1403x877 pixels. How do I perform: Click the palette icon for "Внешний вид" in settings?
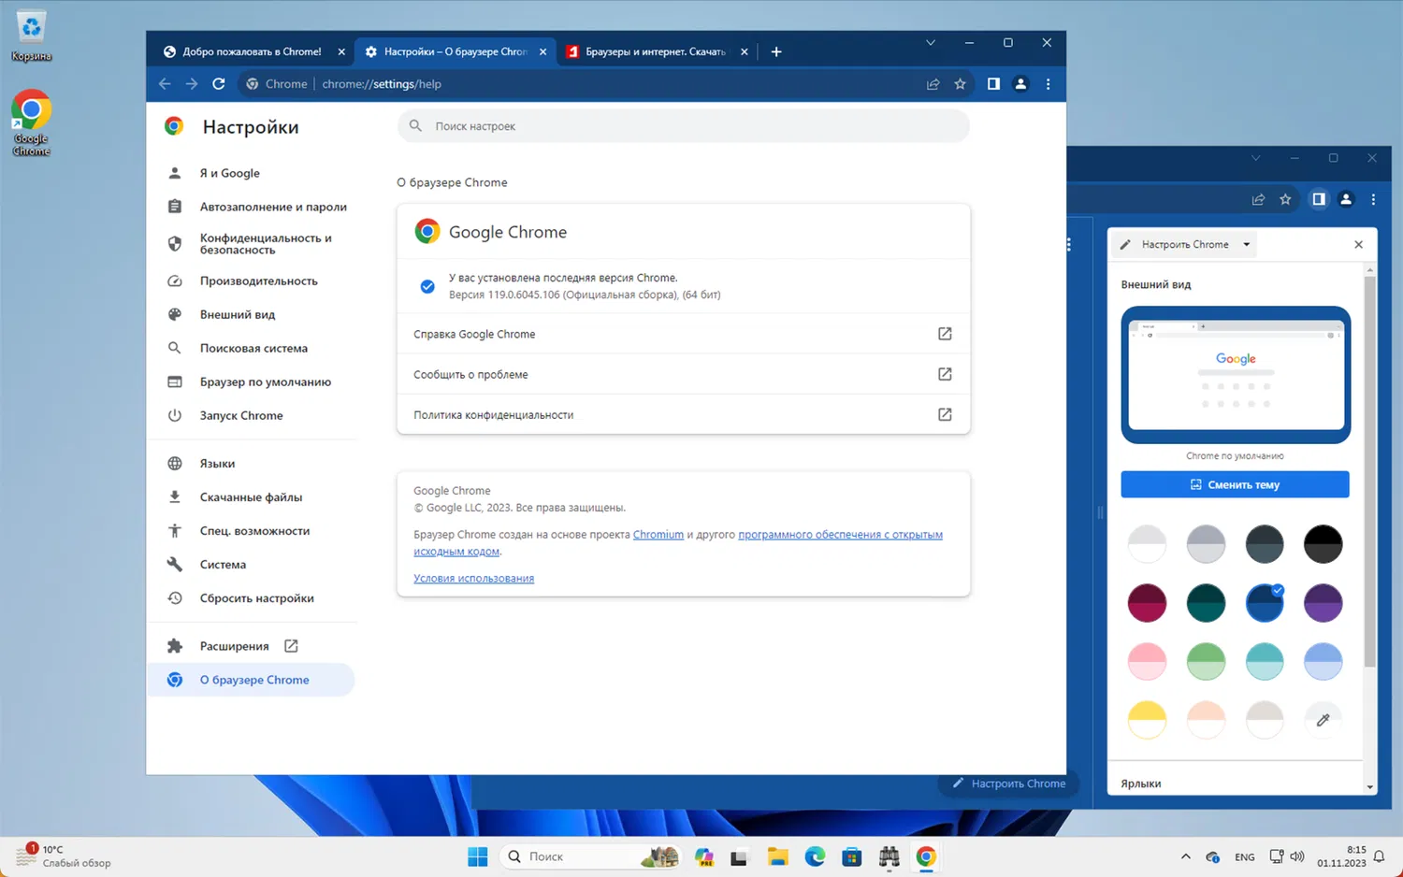[175, 314]
